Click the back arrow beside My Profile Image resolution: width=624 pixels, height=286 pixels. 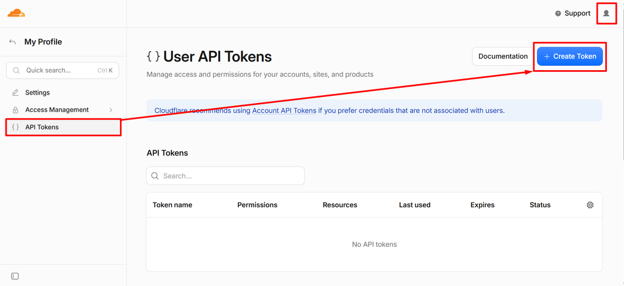tap(13, 42)
